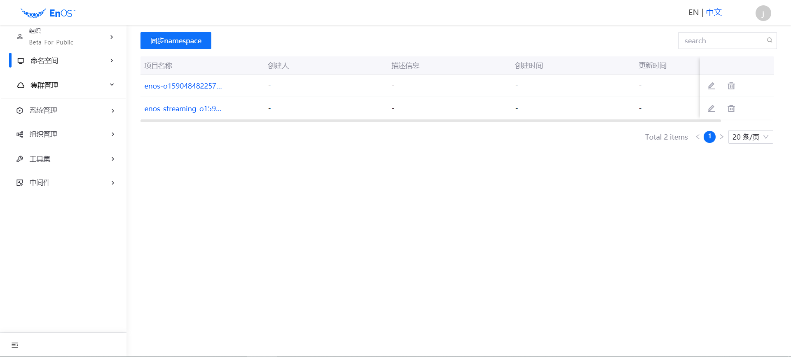791x357 pixels.
Task: Open enos-o159048482257... project link
Action: pos(183,86)
